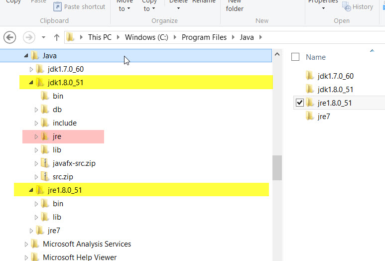Select javafx-src.zip in tree
The image size is (385, 261).
(74, 163)
